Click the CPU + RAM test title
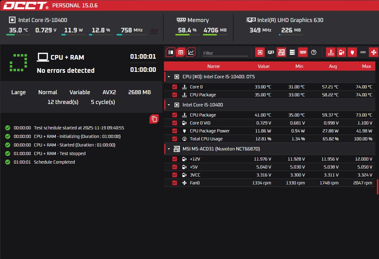The height and width of the screenshot is (259, 379). [67, 57]
